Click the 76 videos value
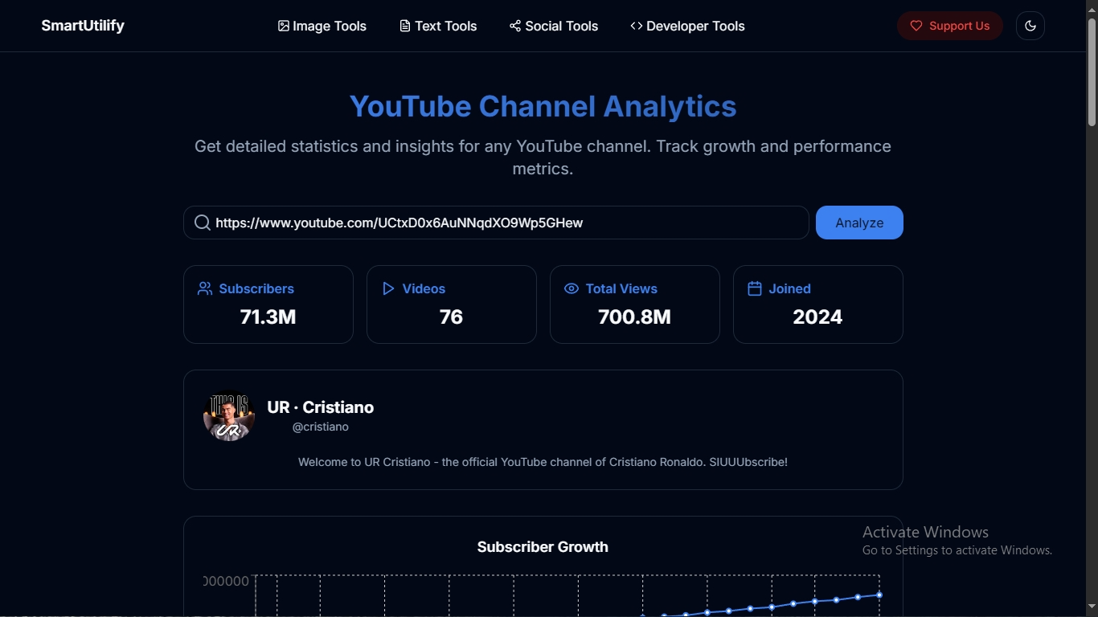The height and width of the screenshot is (617, 1098). coord(451,317)
